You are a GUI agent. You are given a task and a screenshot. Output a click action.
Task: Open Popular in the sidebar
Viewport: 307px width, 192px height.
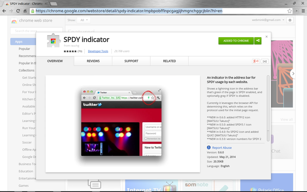[24, 48]
